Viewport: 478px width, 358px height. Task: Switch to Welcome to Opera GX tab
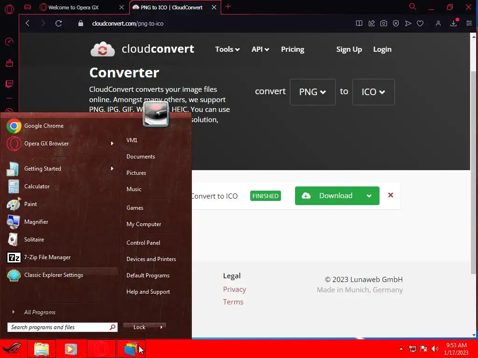click(x=73, y=7)
